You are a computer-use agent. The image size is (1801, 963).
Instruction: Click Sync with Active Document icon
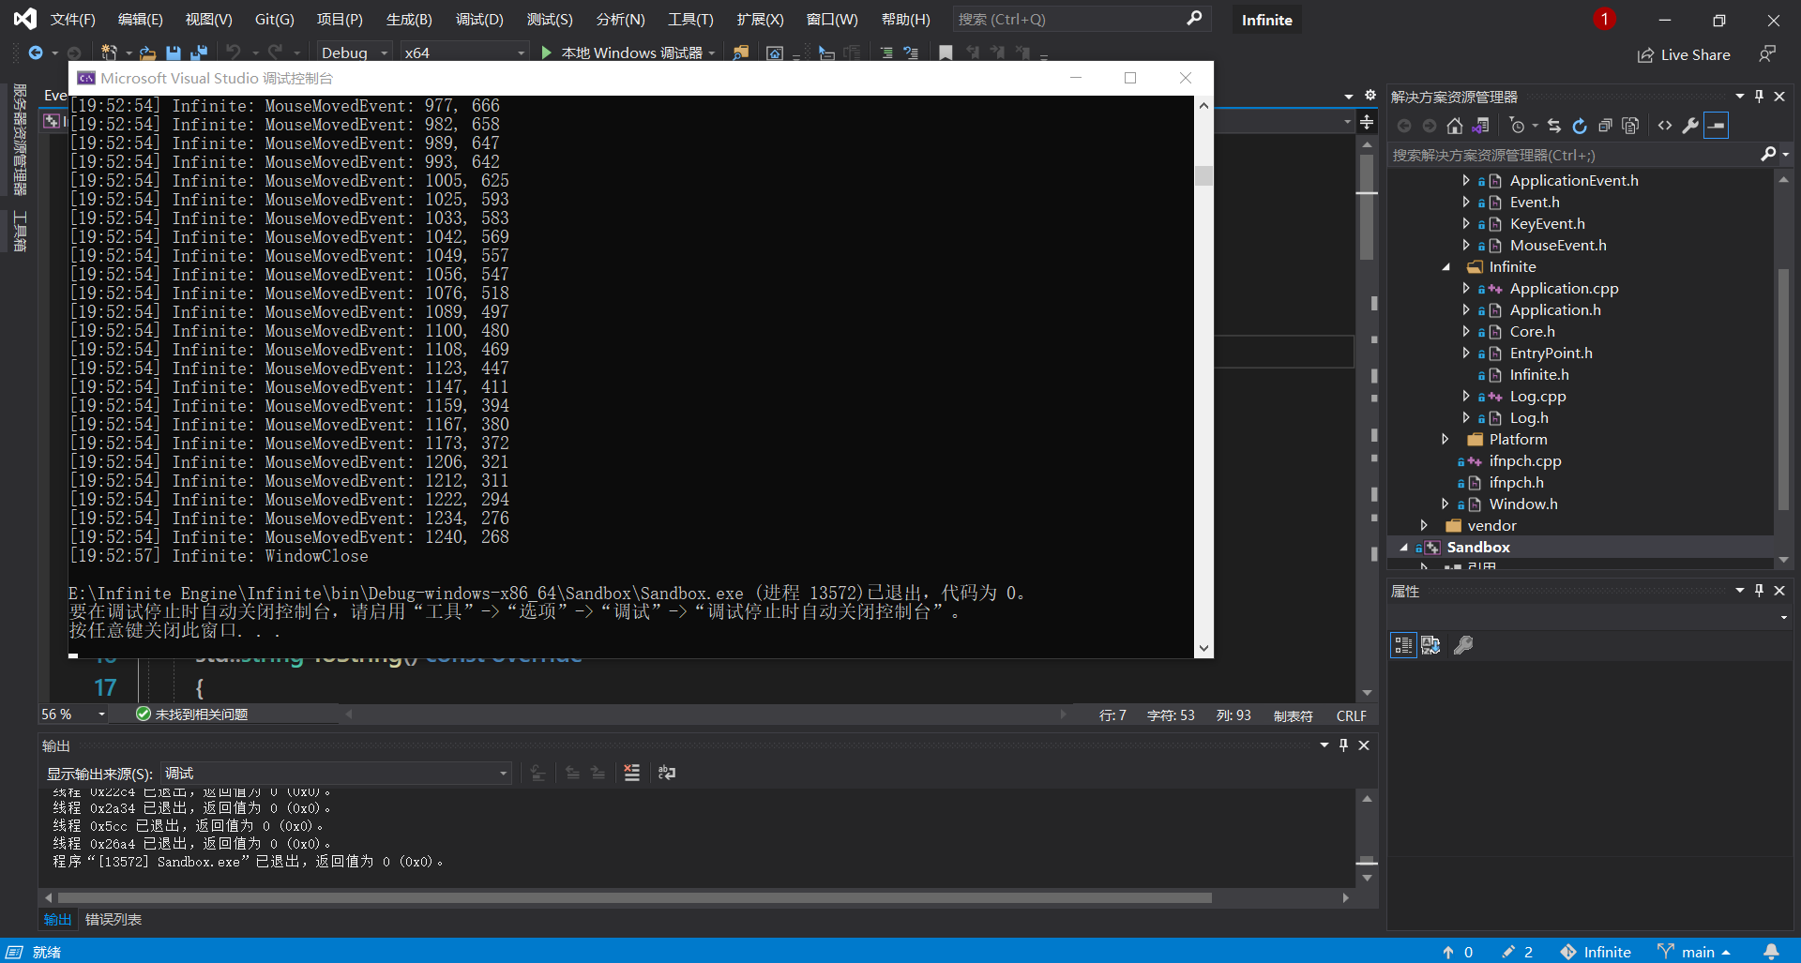[x=1554, y=126]
